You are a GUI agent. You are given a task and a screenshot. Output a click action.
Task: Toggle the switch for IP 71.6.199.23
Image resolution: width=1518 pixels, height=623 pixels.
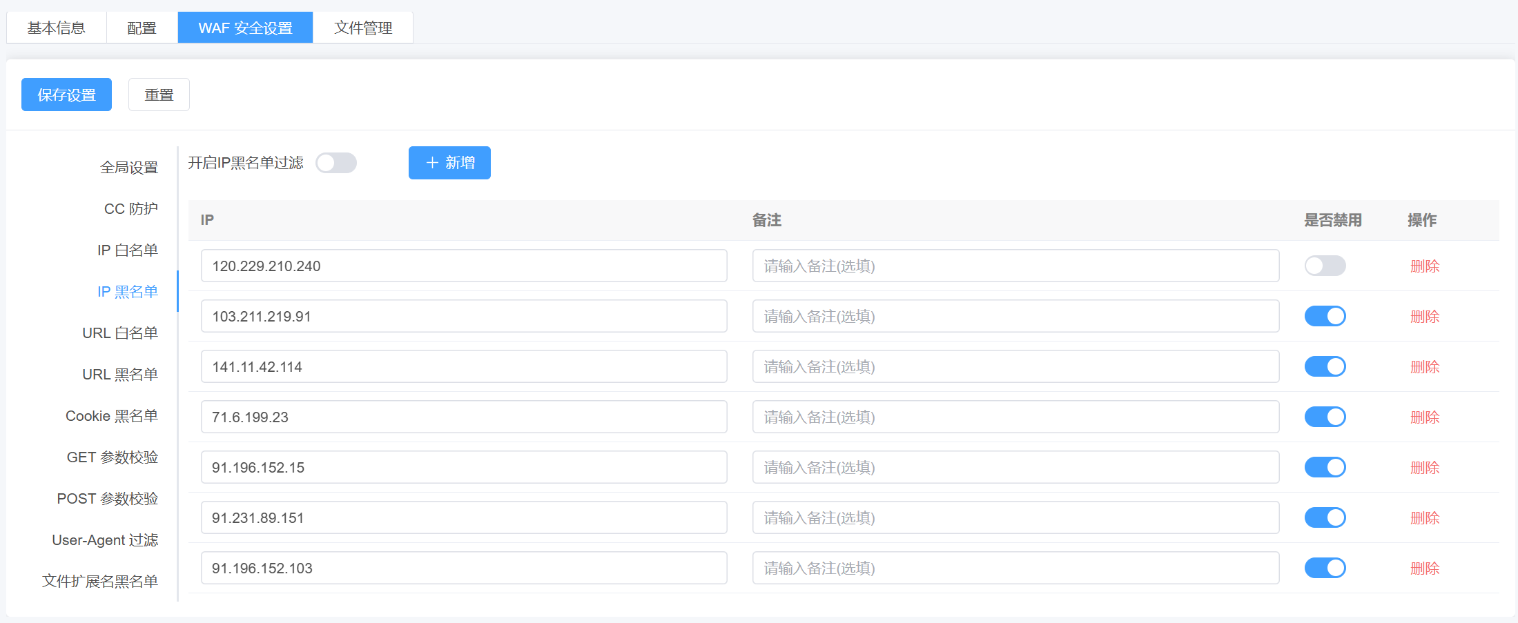1325,417
